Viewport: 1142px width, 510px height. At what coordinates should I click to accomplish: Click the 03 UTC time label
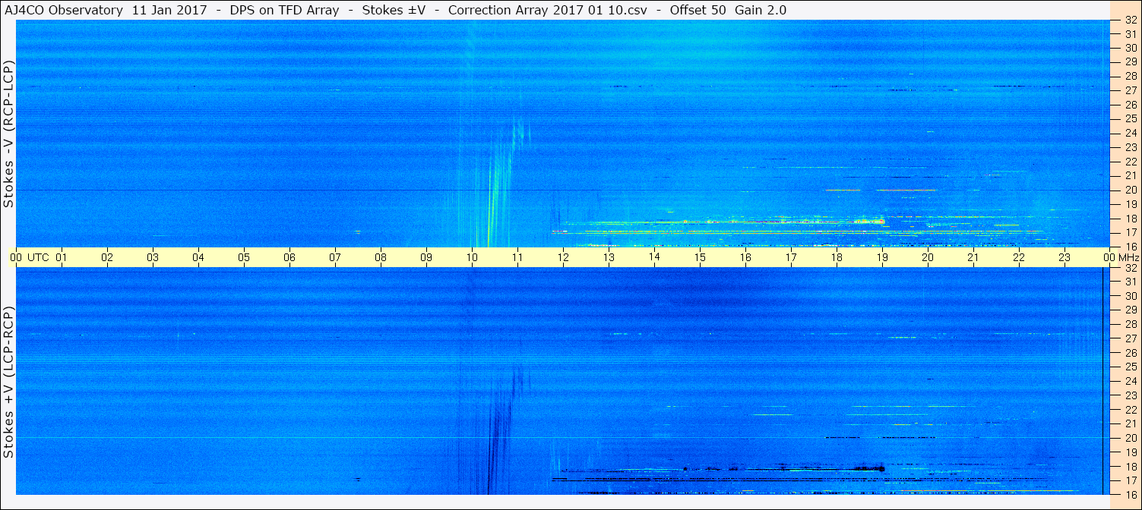coord(153,257)
